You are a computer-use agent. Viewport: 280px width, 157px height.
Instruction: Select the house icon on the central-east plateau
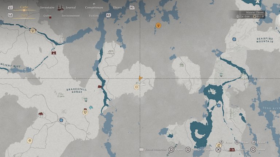coord(182,64)
